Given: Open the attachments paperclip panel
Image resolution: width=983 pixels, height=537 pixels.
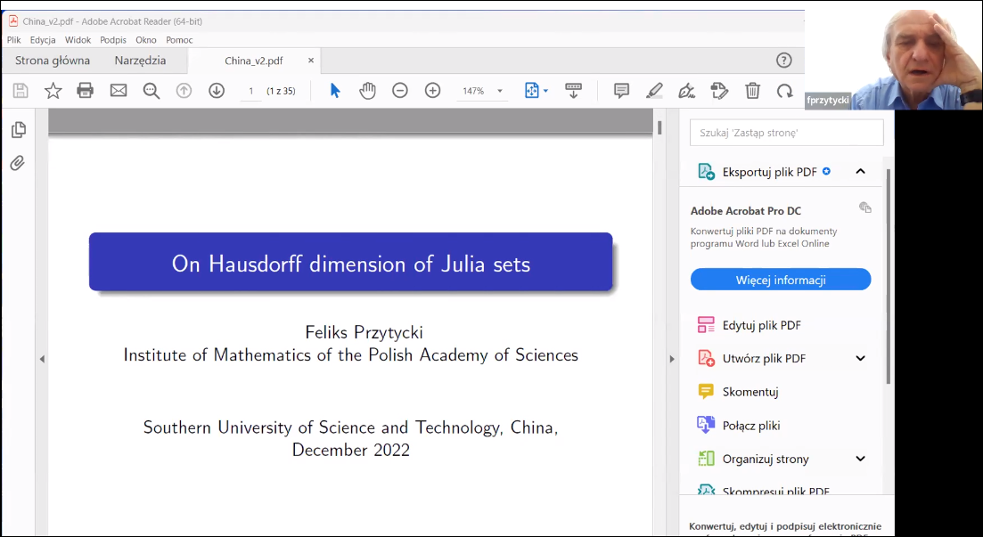Looking at the screenshot, I should point(18,163).
